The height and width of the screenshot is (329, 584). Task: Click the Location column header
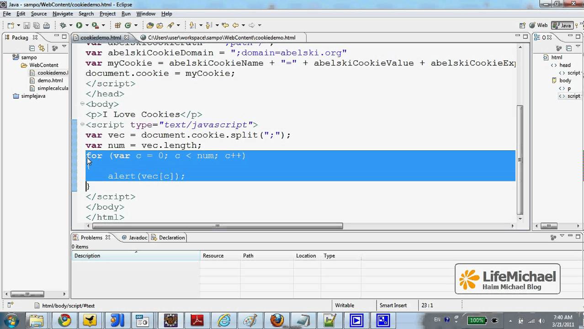(x=307, y=256)
